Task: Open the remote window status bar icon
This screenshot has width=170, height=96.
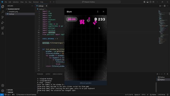Action: [x=2, y=95]
